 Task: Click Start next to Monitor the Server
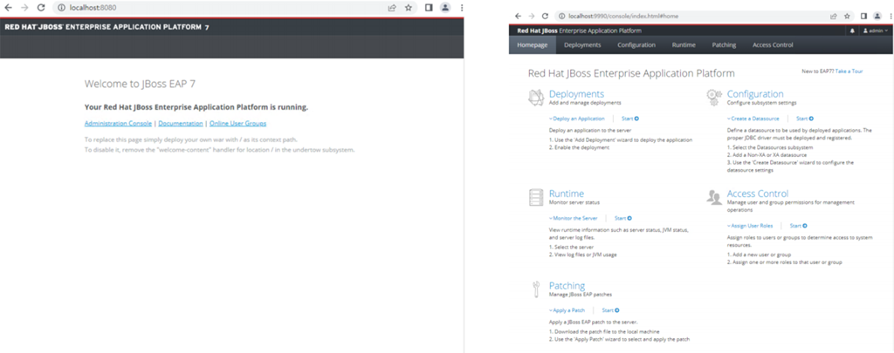pyautogui.click(x=622, y=218)
